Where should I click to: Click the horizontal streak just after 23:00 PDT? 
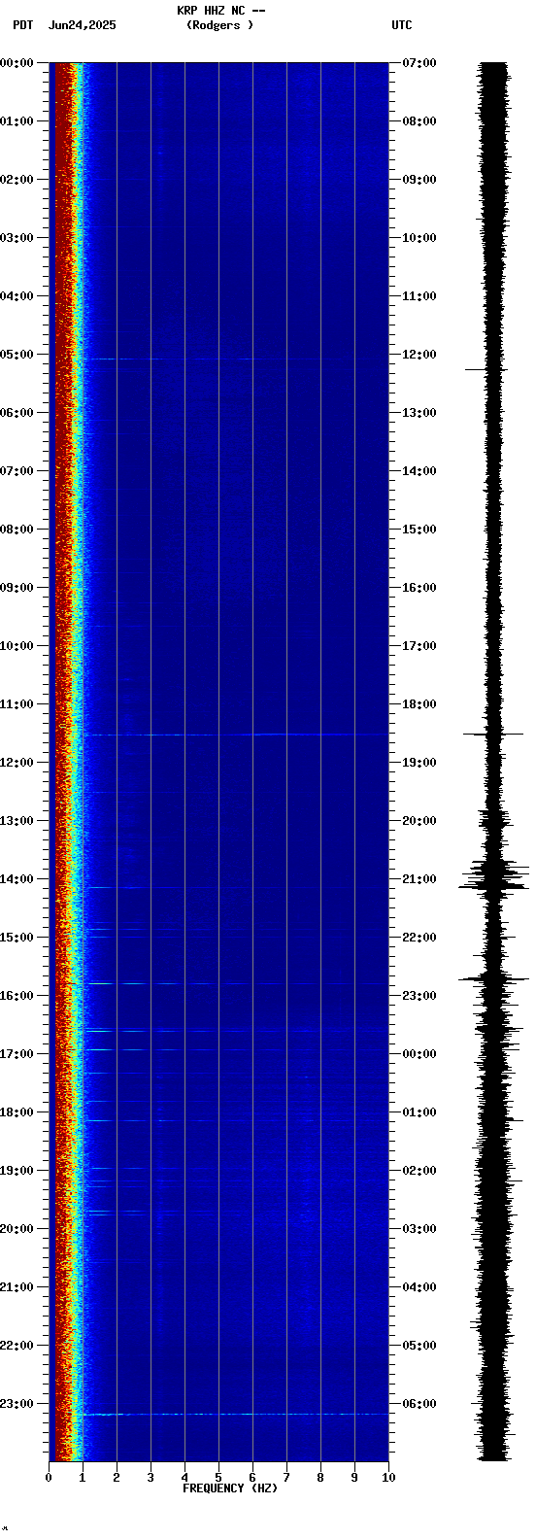click(233, 1414)
